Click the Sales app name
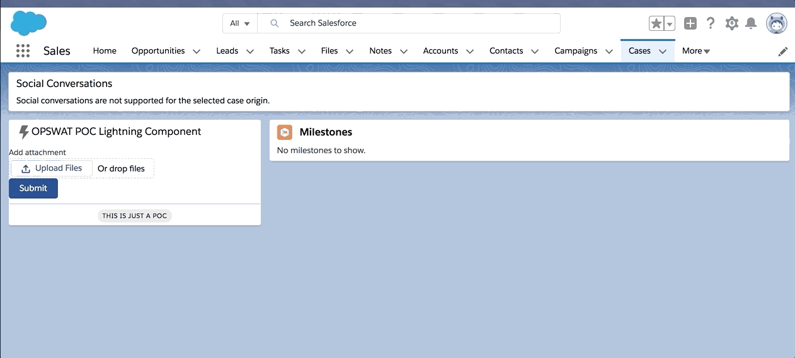795x358 pixels. point(57,51)
